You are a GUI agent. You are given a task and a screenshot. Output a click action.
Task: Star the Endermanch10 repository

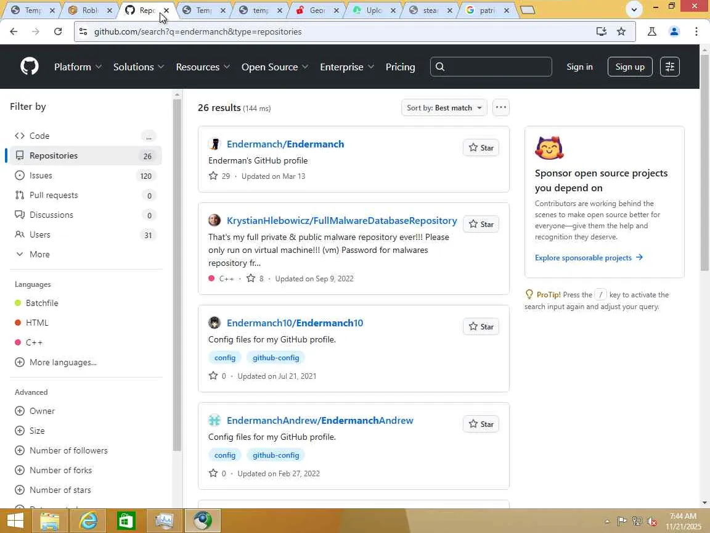(x=481, y=327)
